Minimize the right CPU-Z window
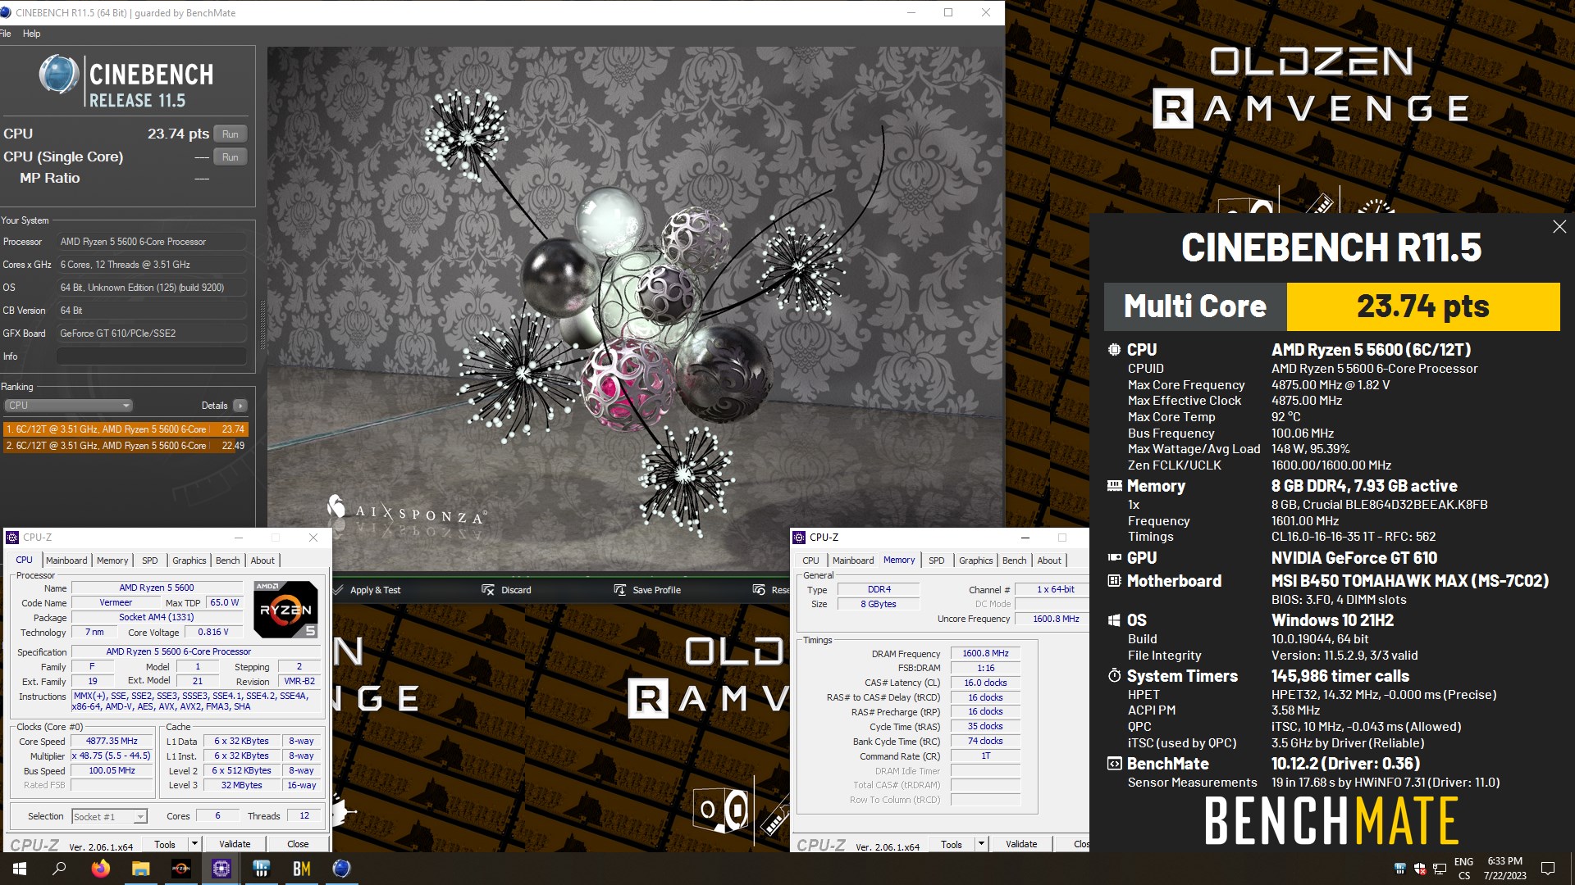Viewport: 1575px width, 885px height. click(1025, 538)
